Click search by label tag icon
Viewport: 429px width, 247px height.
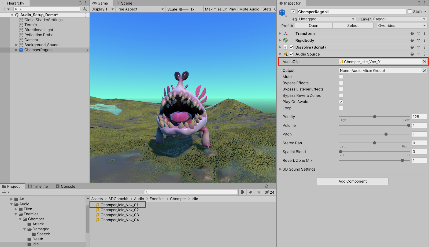click(x=250, y=192)
